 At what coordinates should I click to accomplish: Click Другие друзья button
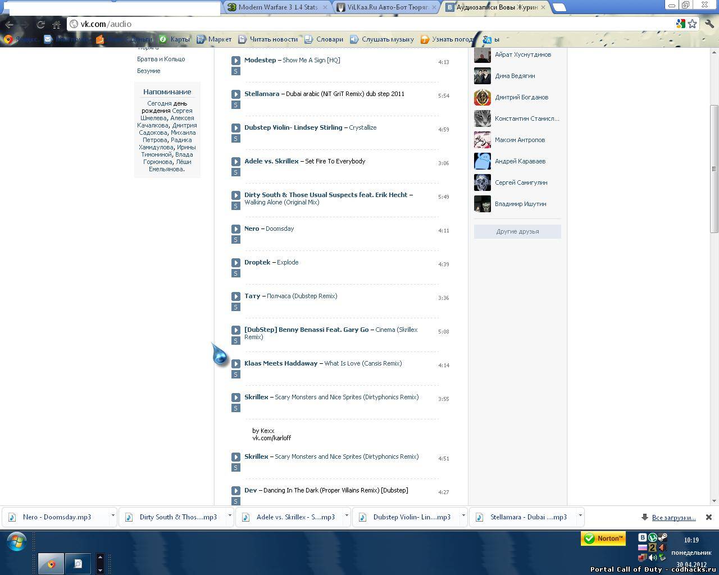(x=517, y=231)
